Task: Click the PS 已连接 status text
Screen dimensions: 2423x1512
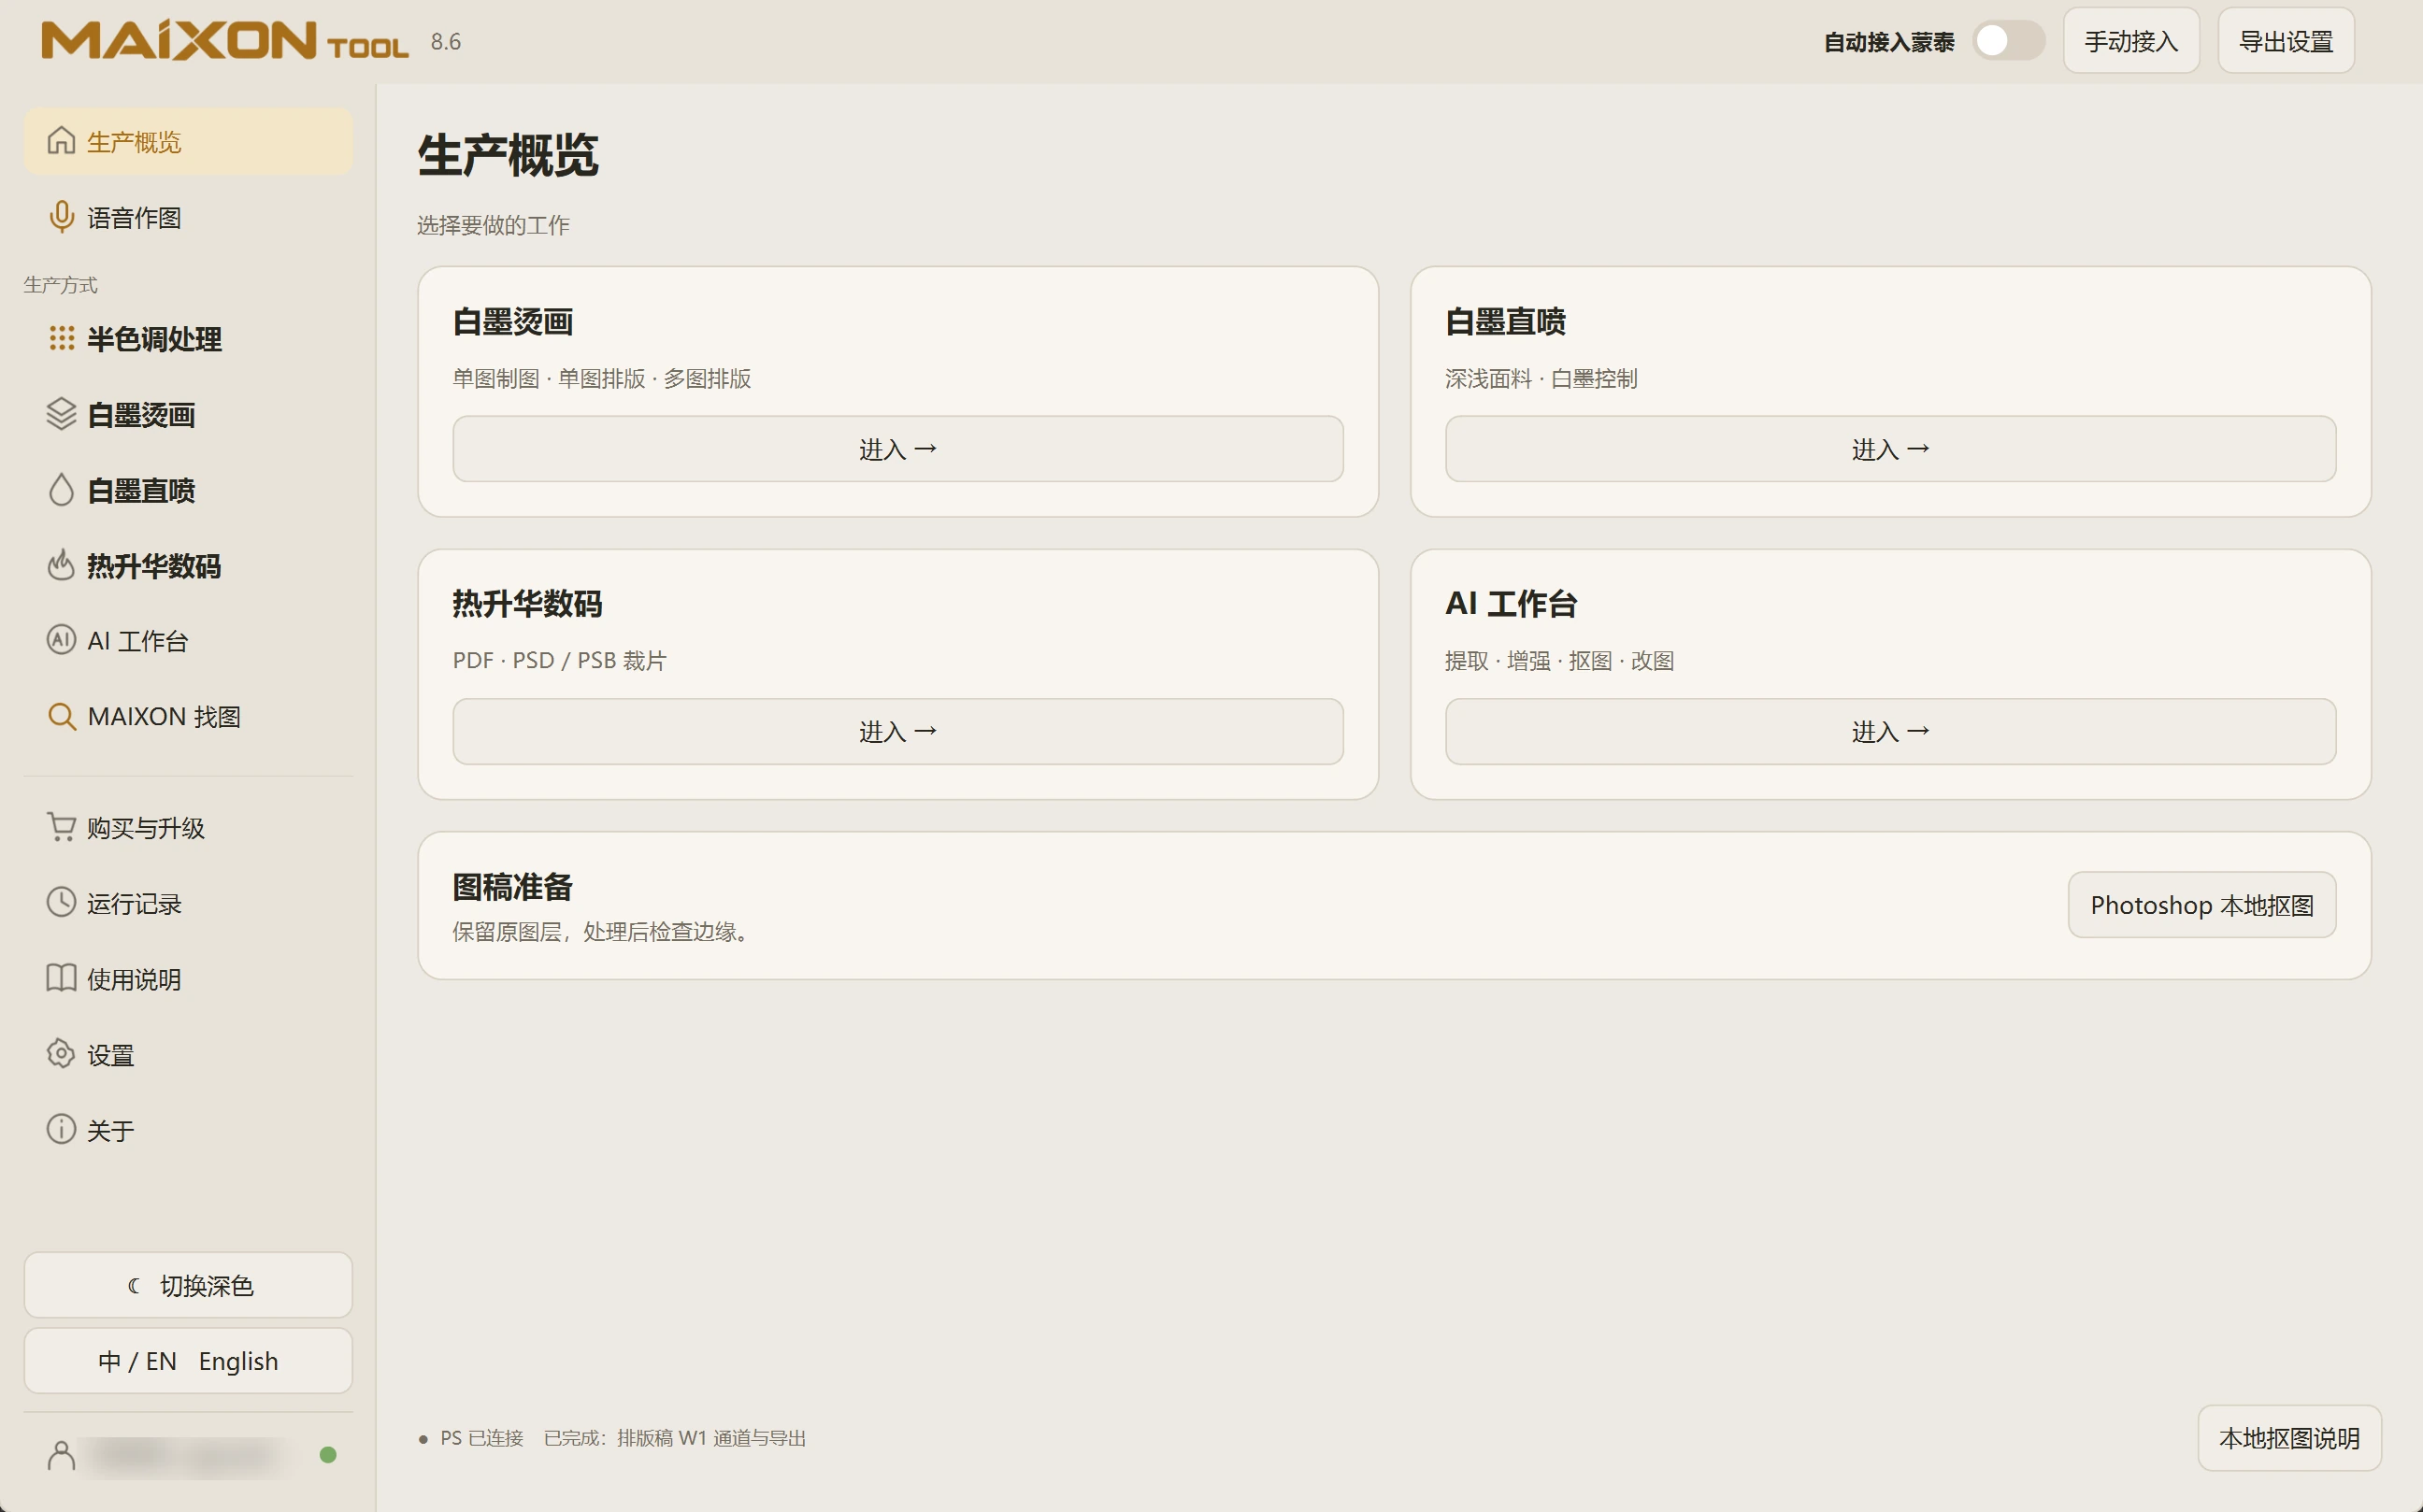Action: (481, 1437)
